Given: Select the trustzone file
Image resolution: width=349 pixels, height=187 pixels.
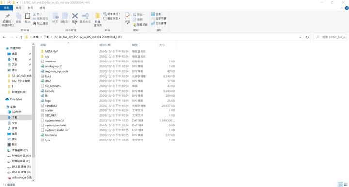Looking at the screenshot, I should click(x=51, y=135).
